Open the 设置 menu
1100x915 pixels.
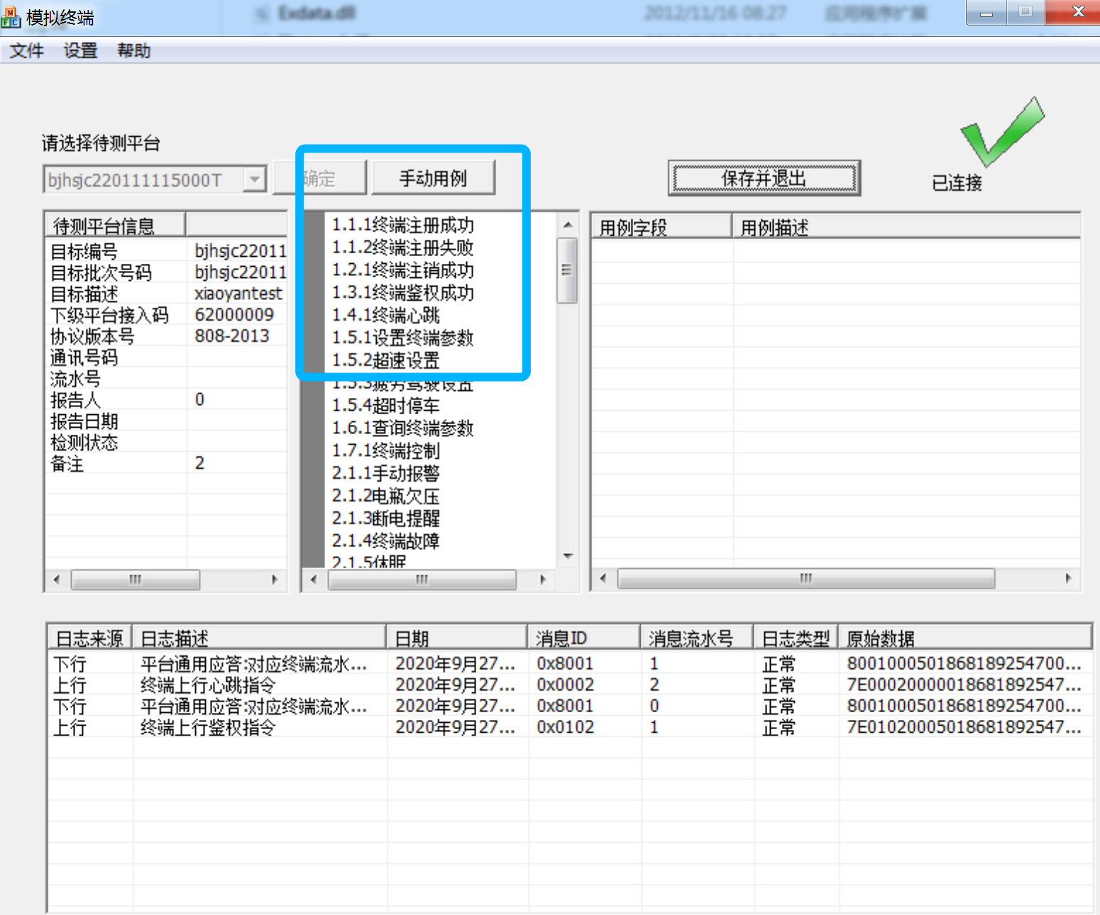[79, 50]
